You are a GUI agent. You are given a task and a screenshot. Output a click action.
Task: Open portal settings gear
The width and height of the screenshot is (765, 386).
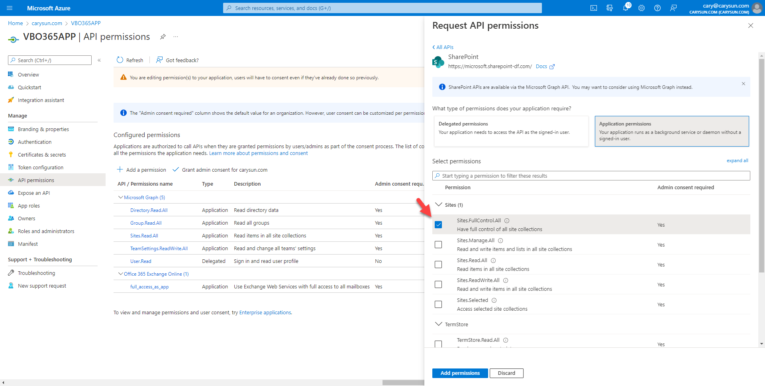point(641,8)
